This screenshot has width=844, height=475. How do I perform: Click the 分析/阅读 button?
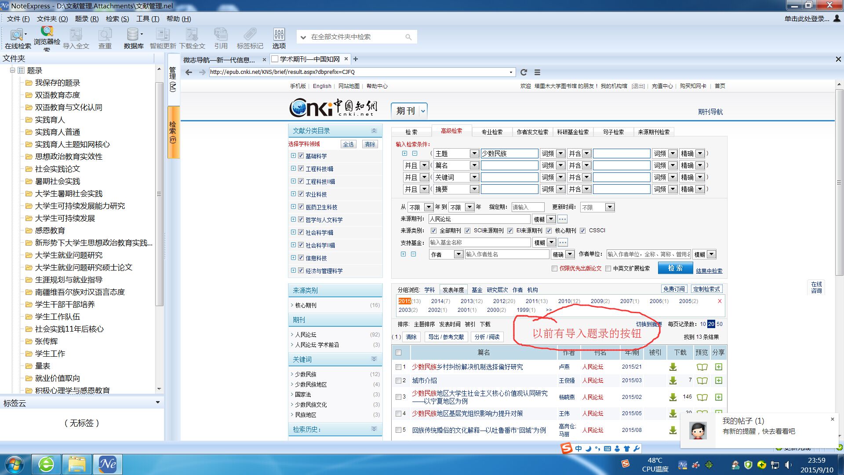click(487, 337)
